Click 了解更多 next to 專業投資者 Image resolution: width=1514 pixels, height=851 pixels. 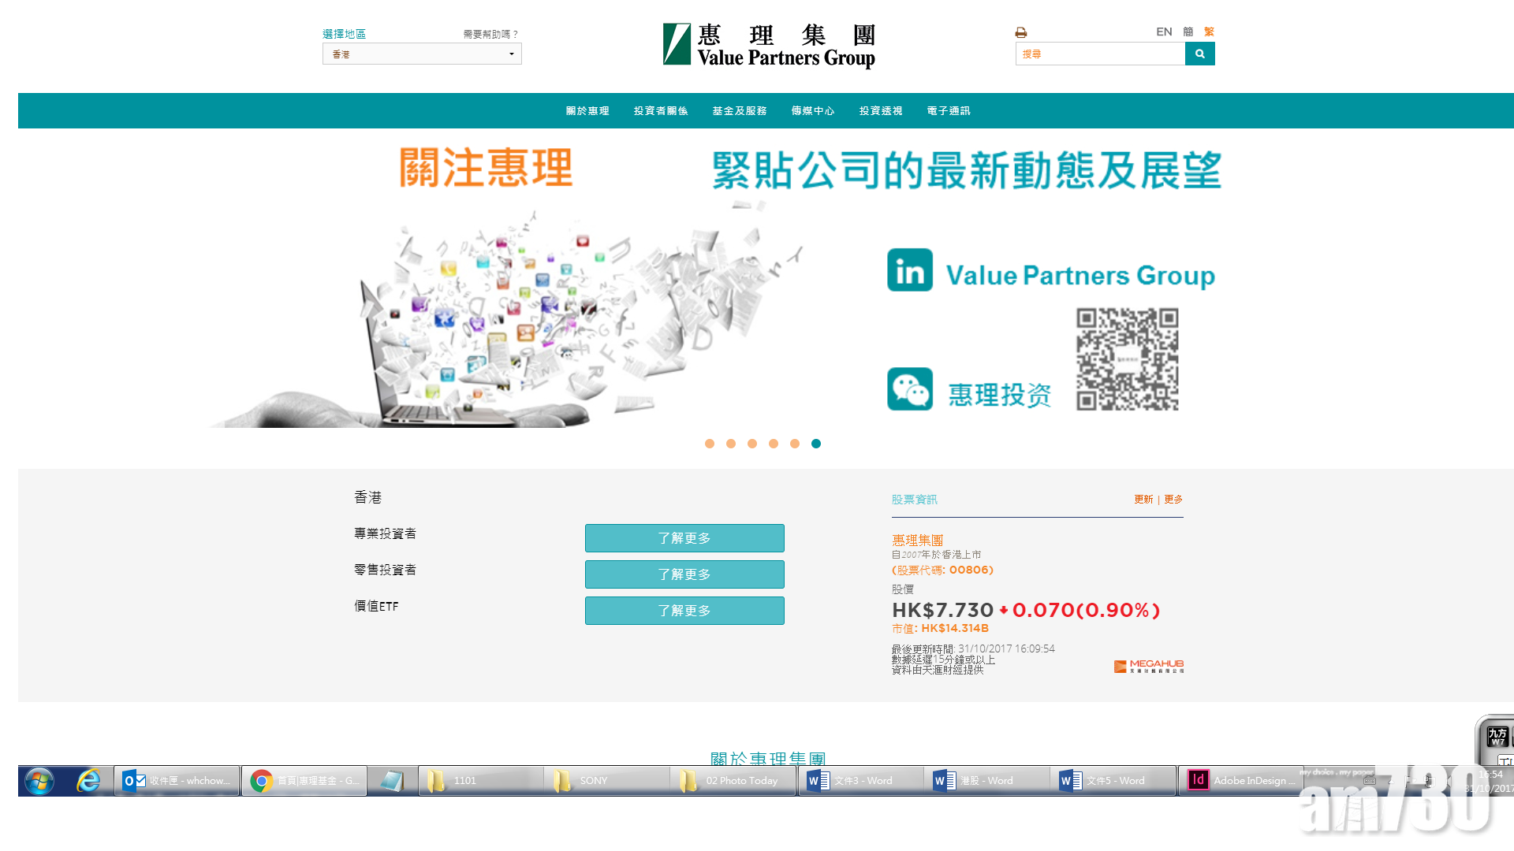point(684,537)
